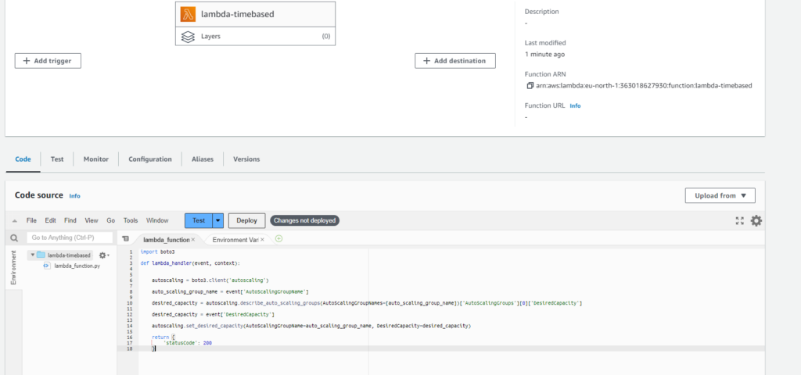The height and width of the screenshot is (375, 801).
Task: Click the '1 minute ago' text
Action: 544,54
